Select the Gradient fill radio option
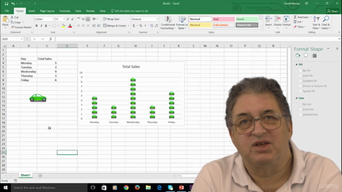This screenshot has height=192, width=342. [300, 81]
